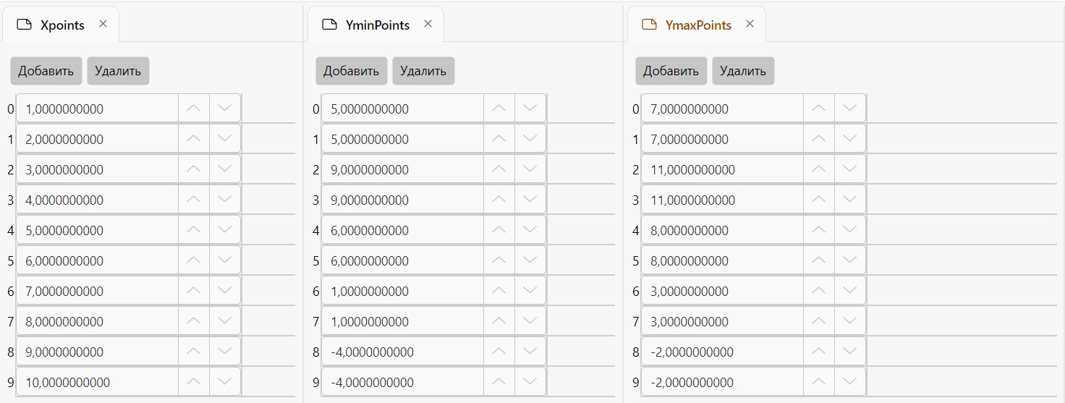Select Xpoints field with value 10,0000000000
1065x403 pixels.
tap(97, 382)
